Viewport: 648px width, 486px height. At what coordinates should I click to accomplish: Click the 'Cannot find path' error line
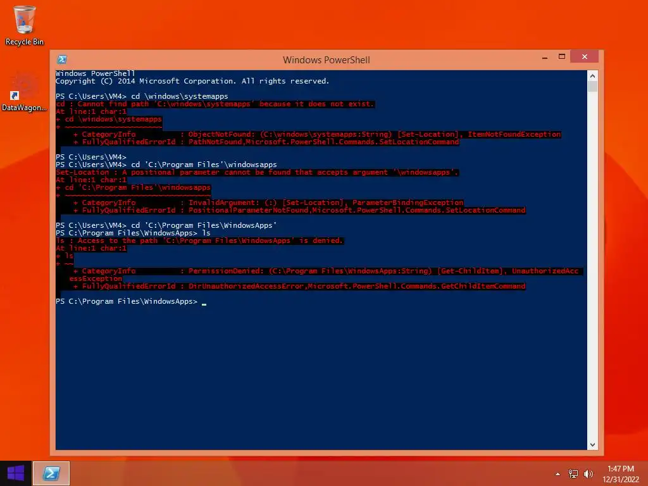(215, 104)
